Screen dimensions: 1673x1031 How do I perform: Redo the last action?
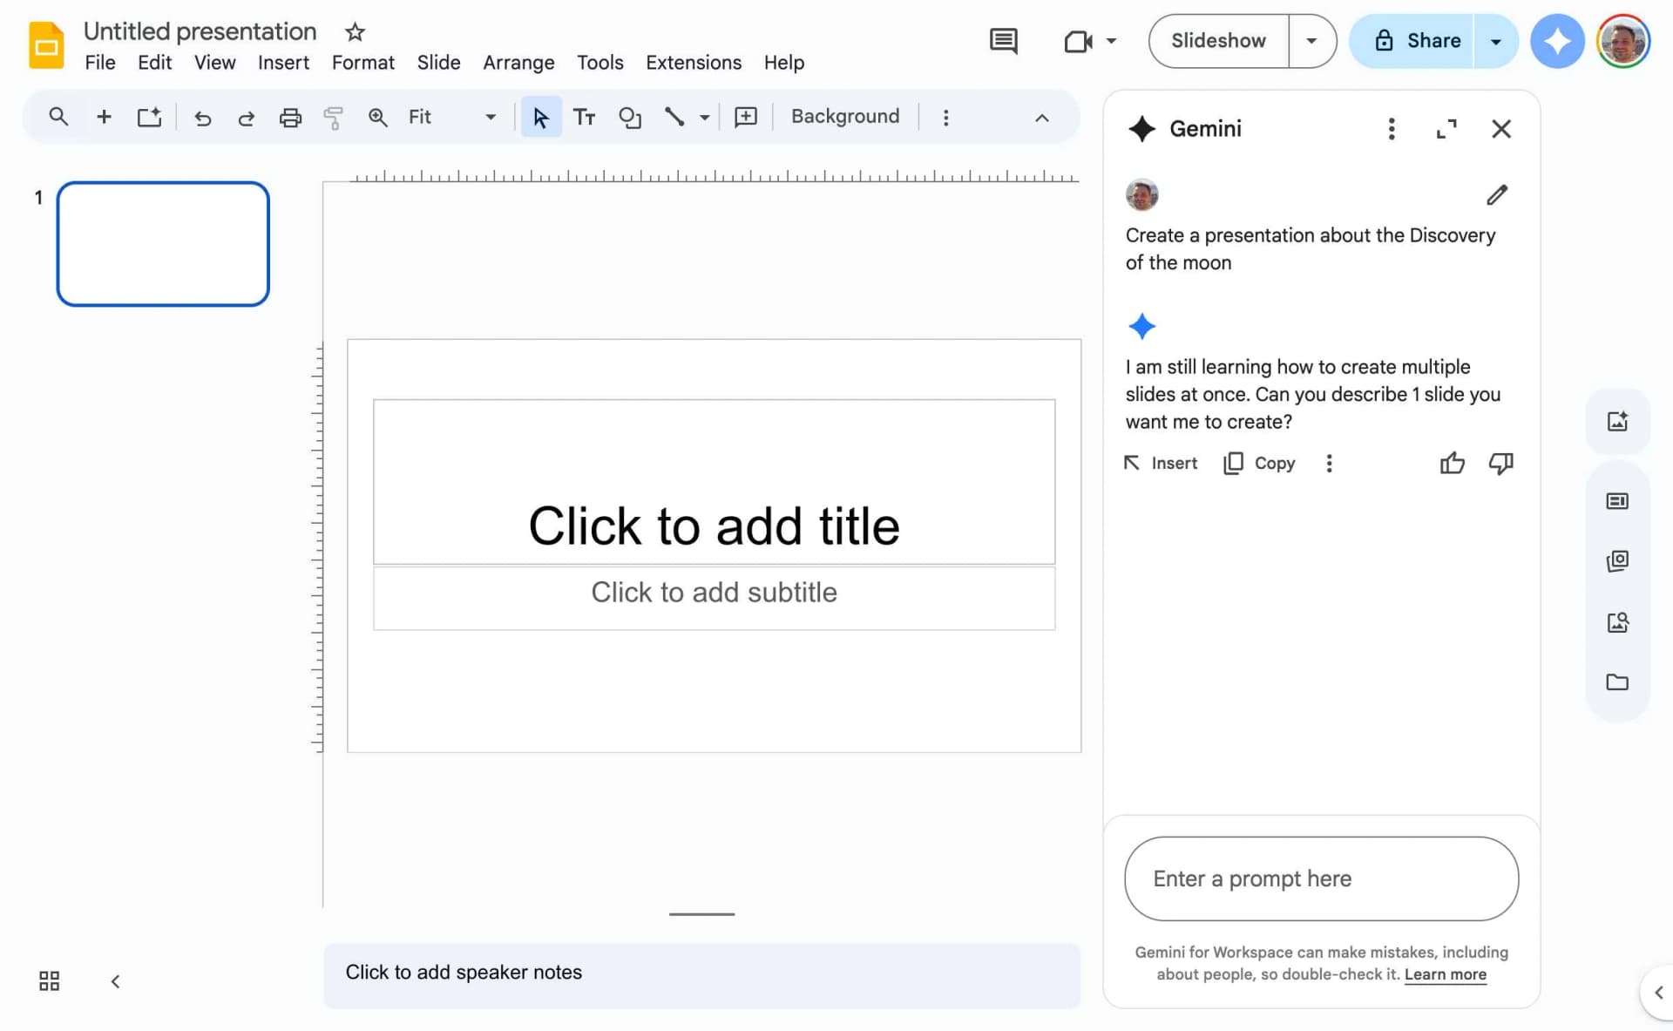pyautogui.click(x=247, y=118)
